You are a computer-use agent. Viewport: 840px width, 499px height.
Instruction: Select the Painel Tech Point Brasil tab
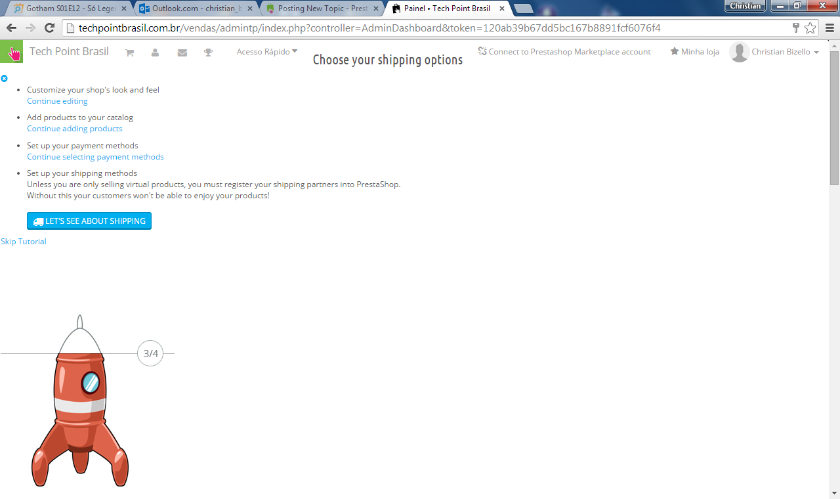(x=447, y=9)
